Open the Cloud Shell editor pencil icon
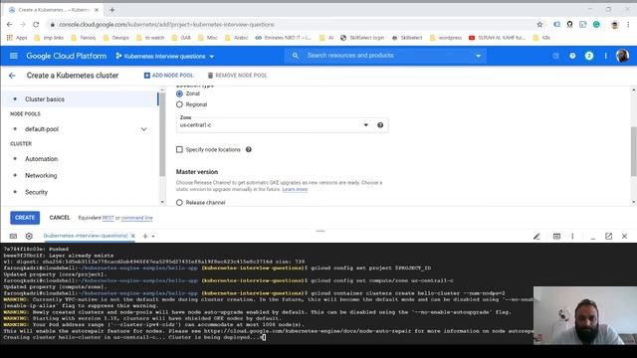The height and width of the screenshot is (358, 637). tap(536, 237)
